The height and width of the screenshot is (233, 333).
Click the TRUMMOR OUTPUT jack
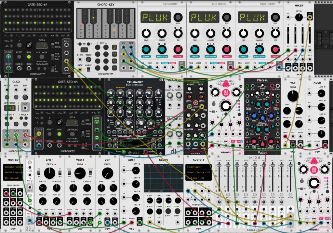(x=146, y=152)
